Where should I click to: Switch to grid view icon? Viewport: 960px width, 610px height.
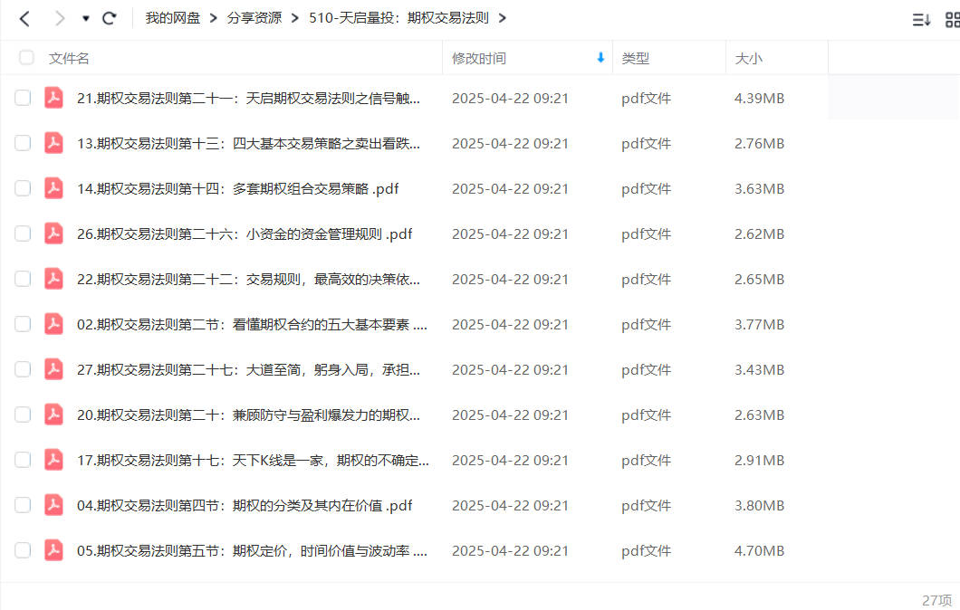pyautogui.click(x=953, y=20)
